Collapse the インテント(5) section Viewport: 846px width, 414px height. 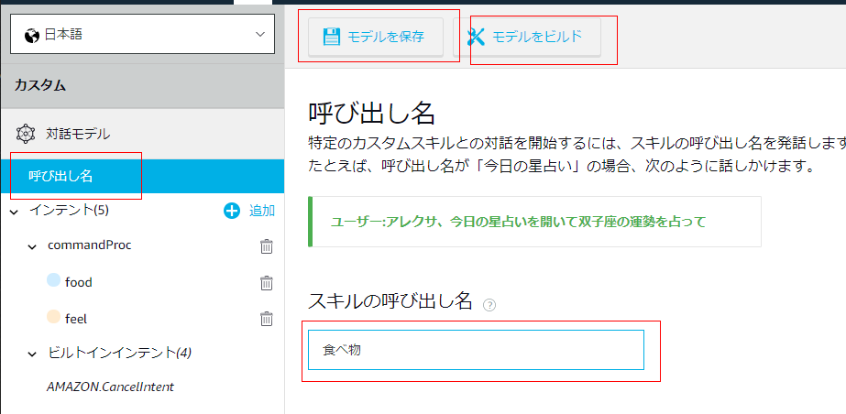[14, 212]
